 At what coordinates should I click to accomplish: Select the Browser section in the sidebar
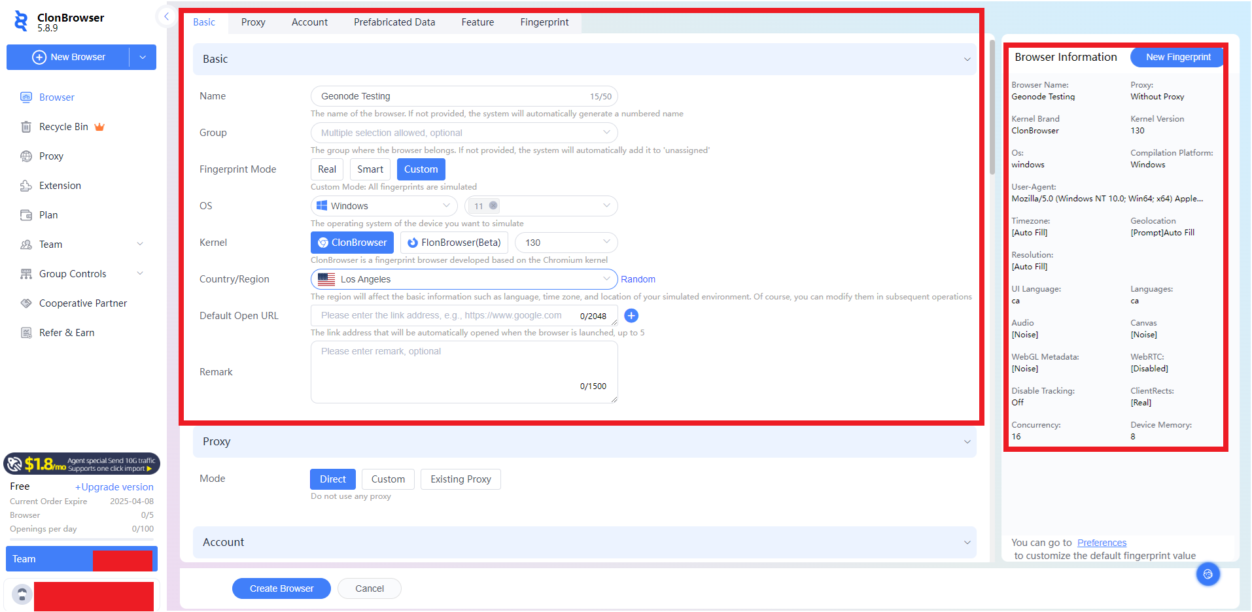click(x=56, y=97)
